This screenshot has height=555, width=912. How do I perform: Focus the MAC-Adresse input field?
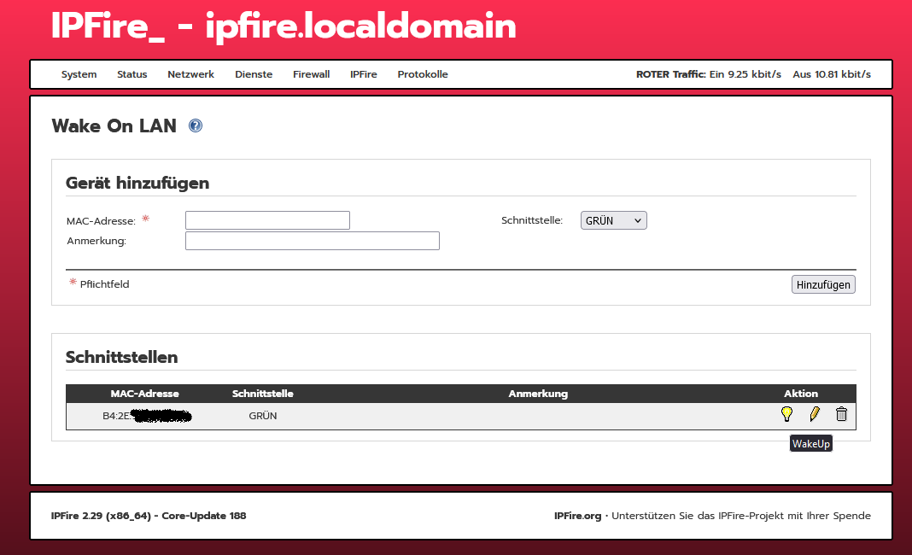click(267, 220)
